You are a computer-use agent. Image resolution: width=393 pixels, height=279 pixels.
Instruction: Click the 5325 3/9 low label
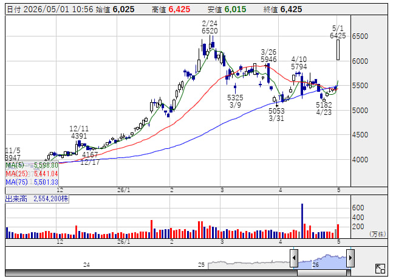point(235,101)
